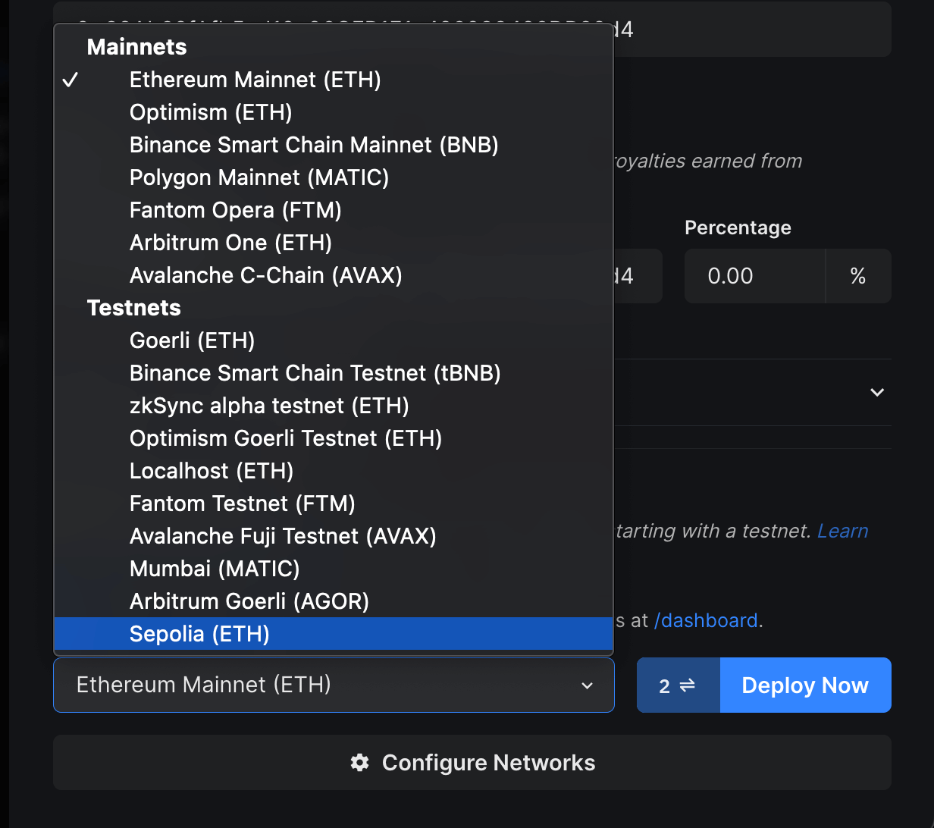Open the network selector chevron dropdown
The image size is (934, 828).
tap(588, 685)
